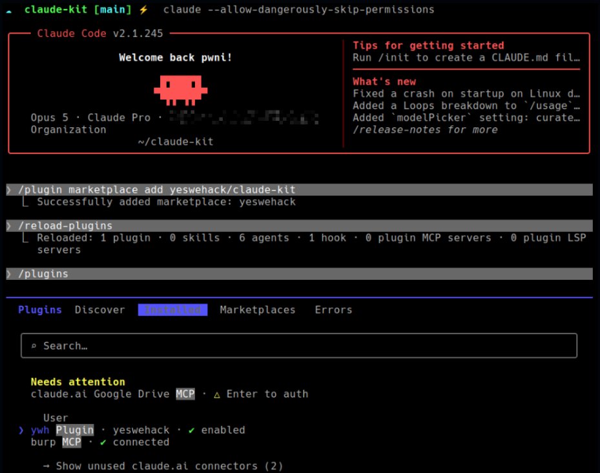Click the /reload-plugins command line
Viewport: 600px width, 473px height.
[299, 226]
